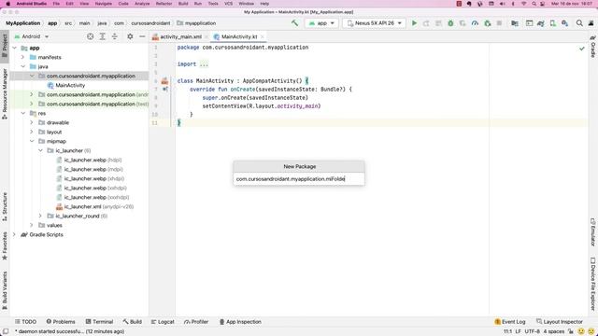Open the Profile app gauge icon

tap(475, 23)
